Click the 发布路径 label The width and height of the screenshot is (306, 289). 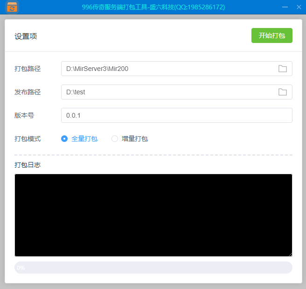(28, 92)
